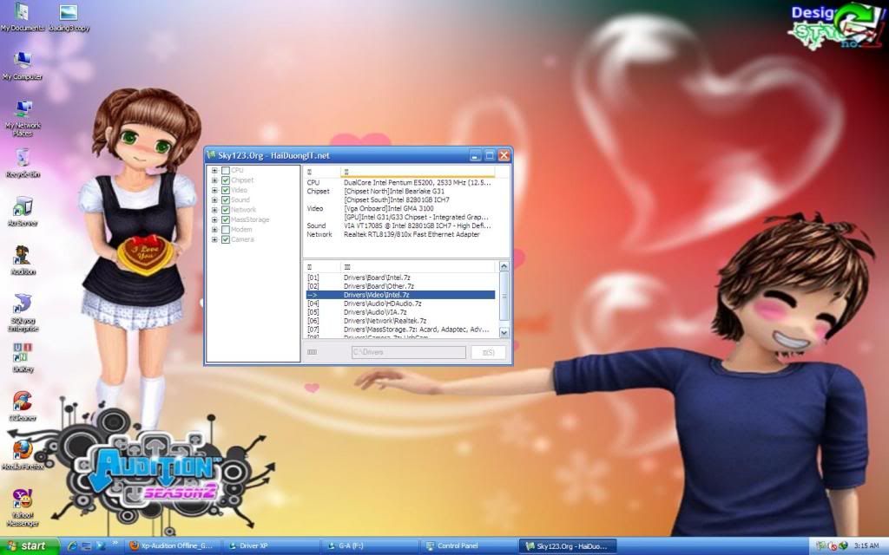Open the My Documents desktop icon
Screen dimensions: 889x555
click(x=22, y=16)
